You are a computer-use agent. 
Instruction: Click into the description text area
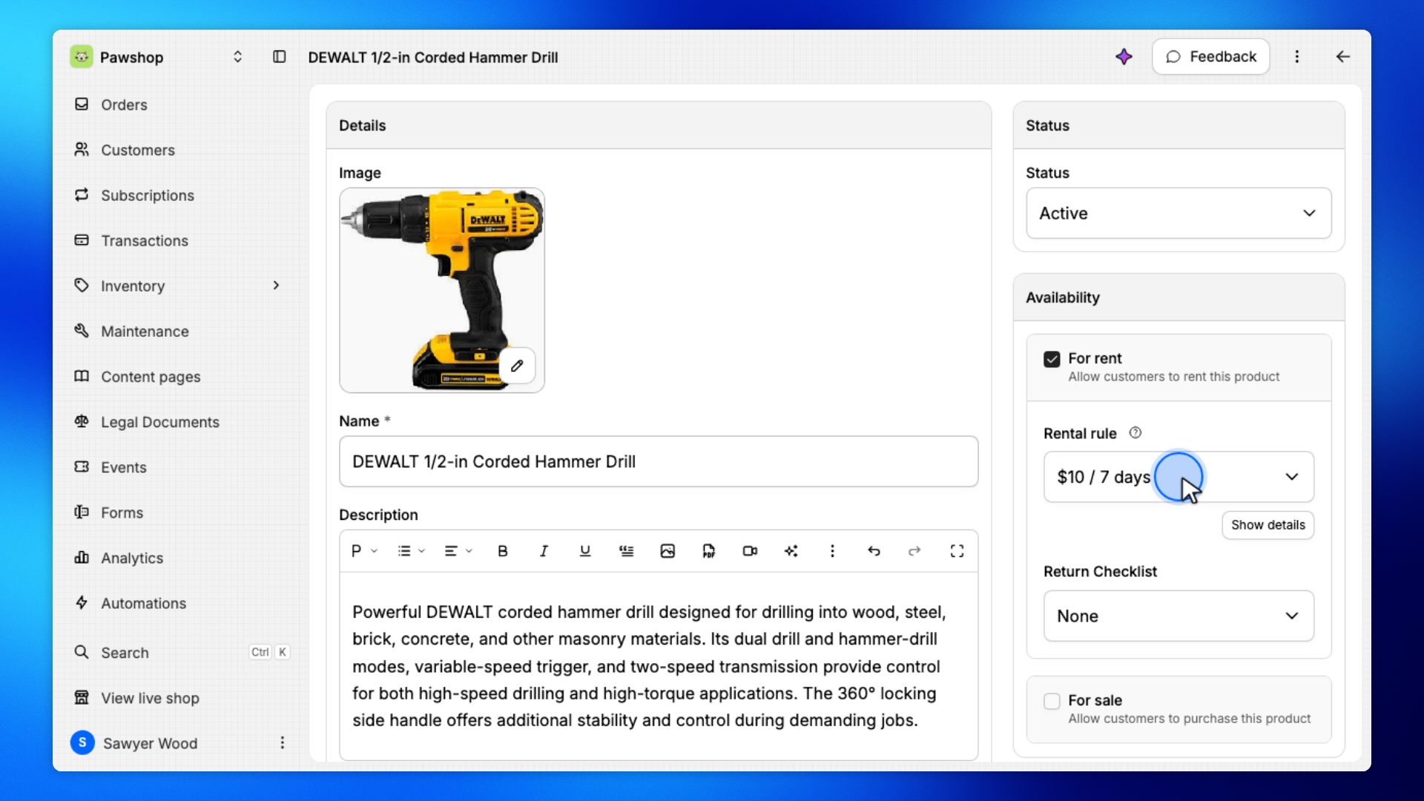659,665
